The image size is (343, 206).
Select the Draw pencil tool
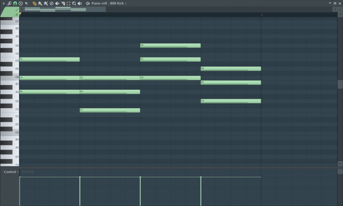pyautogui.click(x=34, y=4)
